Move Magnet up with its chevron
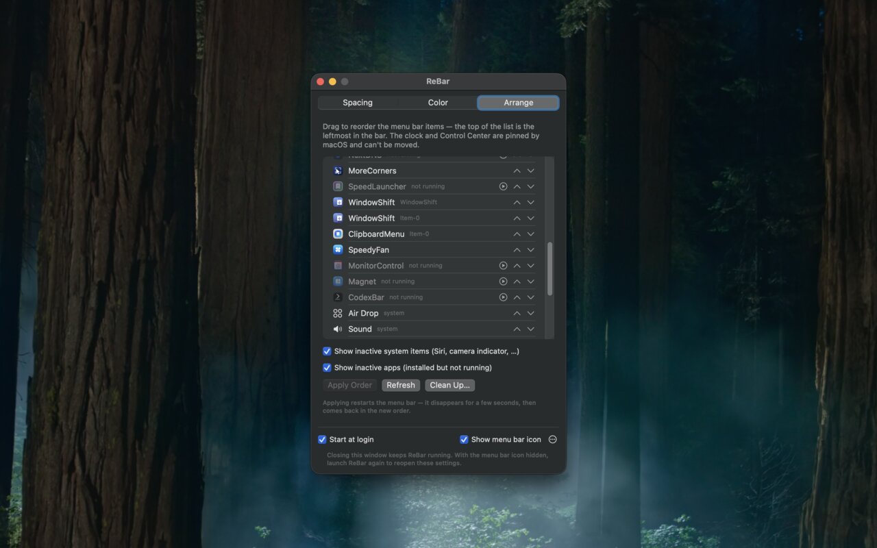 pos(517,281)
